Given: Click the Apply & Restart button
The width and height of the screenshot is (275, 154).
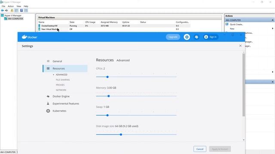Looking at the screenshot, I should tap(220, 149).
